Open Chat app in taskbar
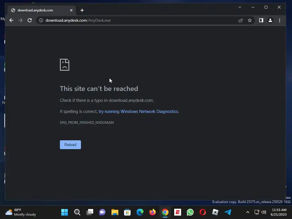292x219 pixels. [102, 212]
